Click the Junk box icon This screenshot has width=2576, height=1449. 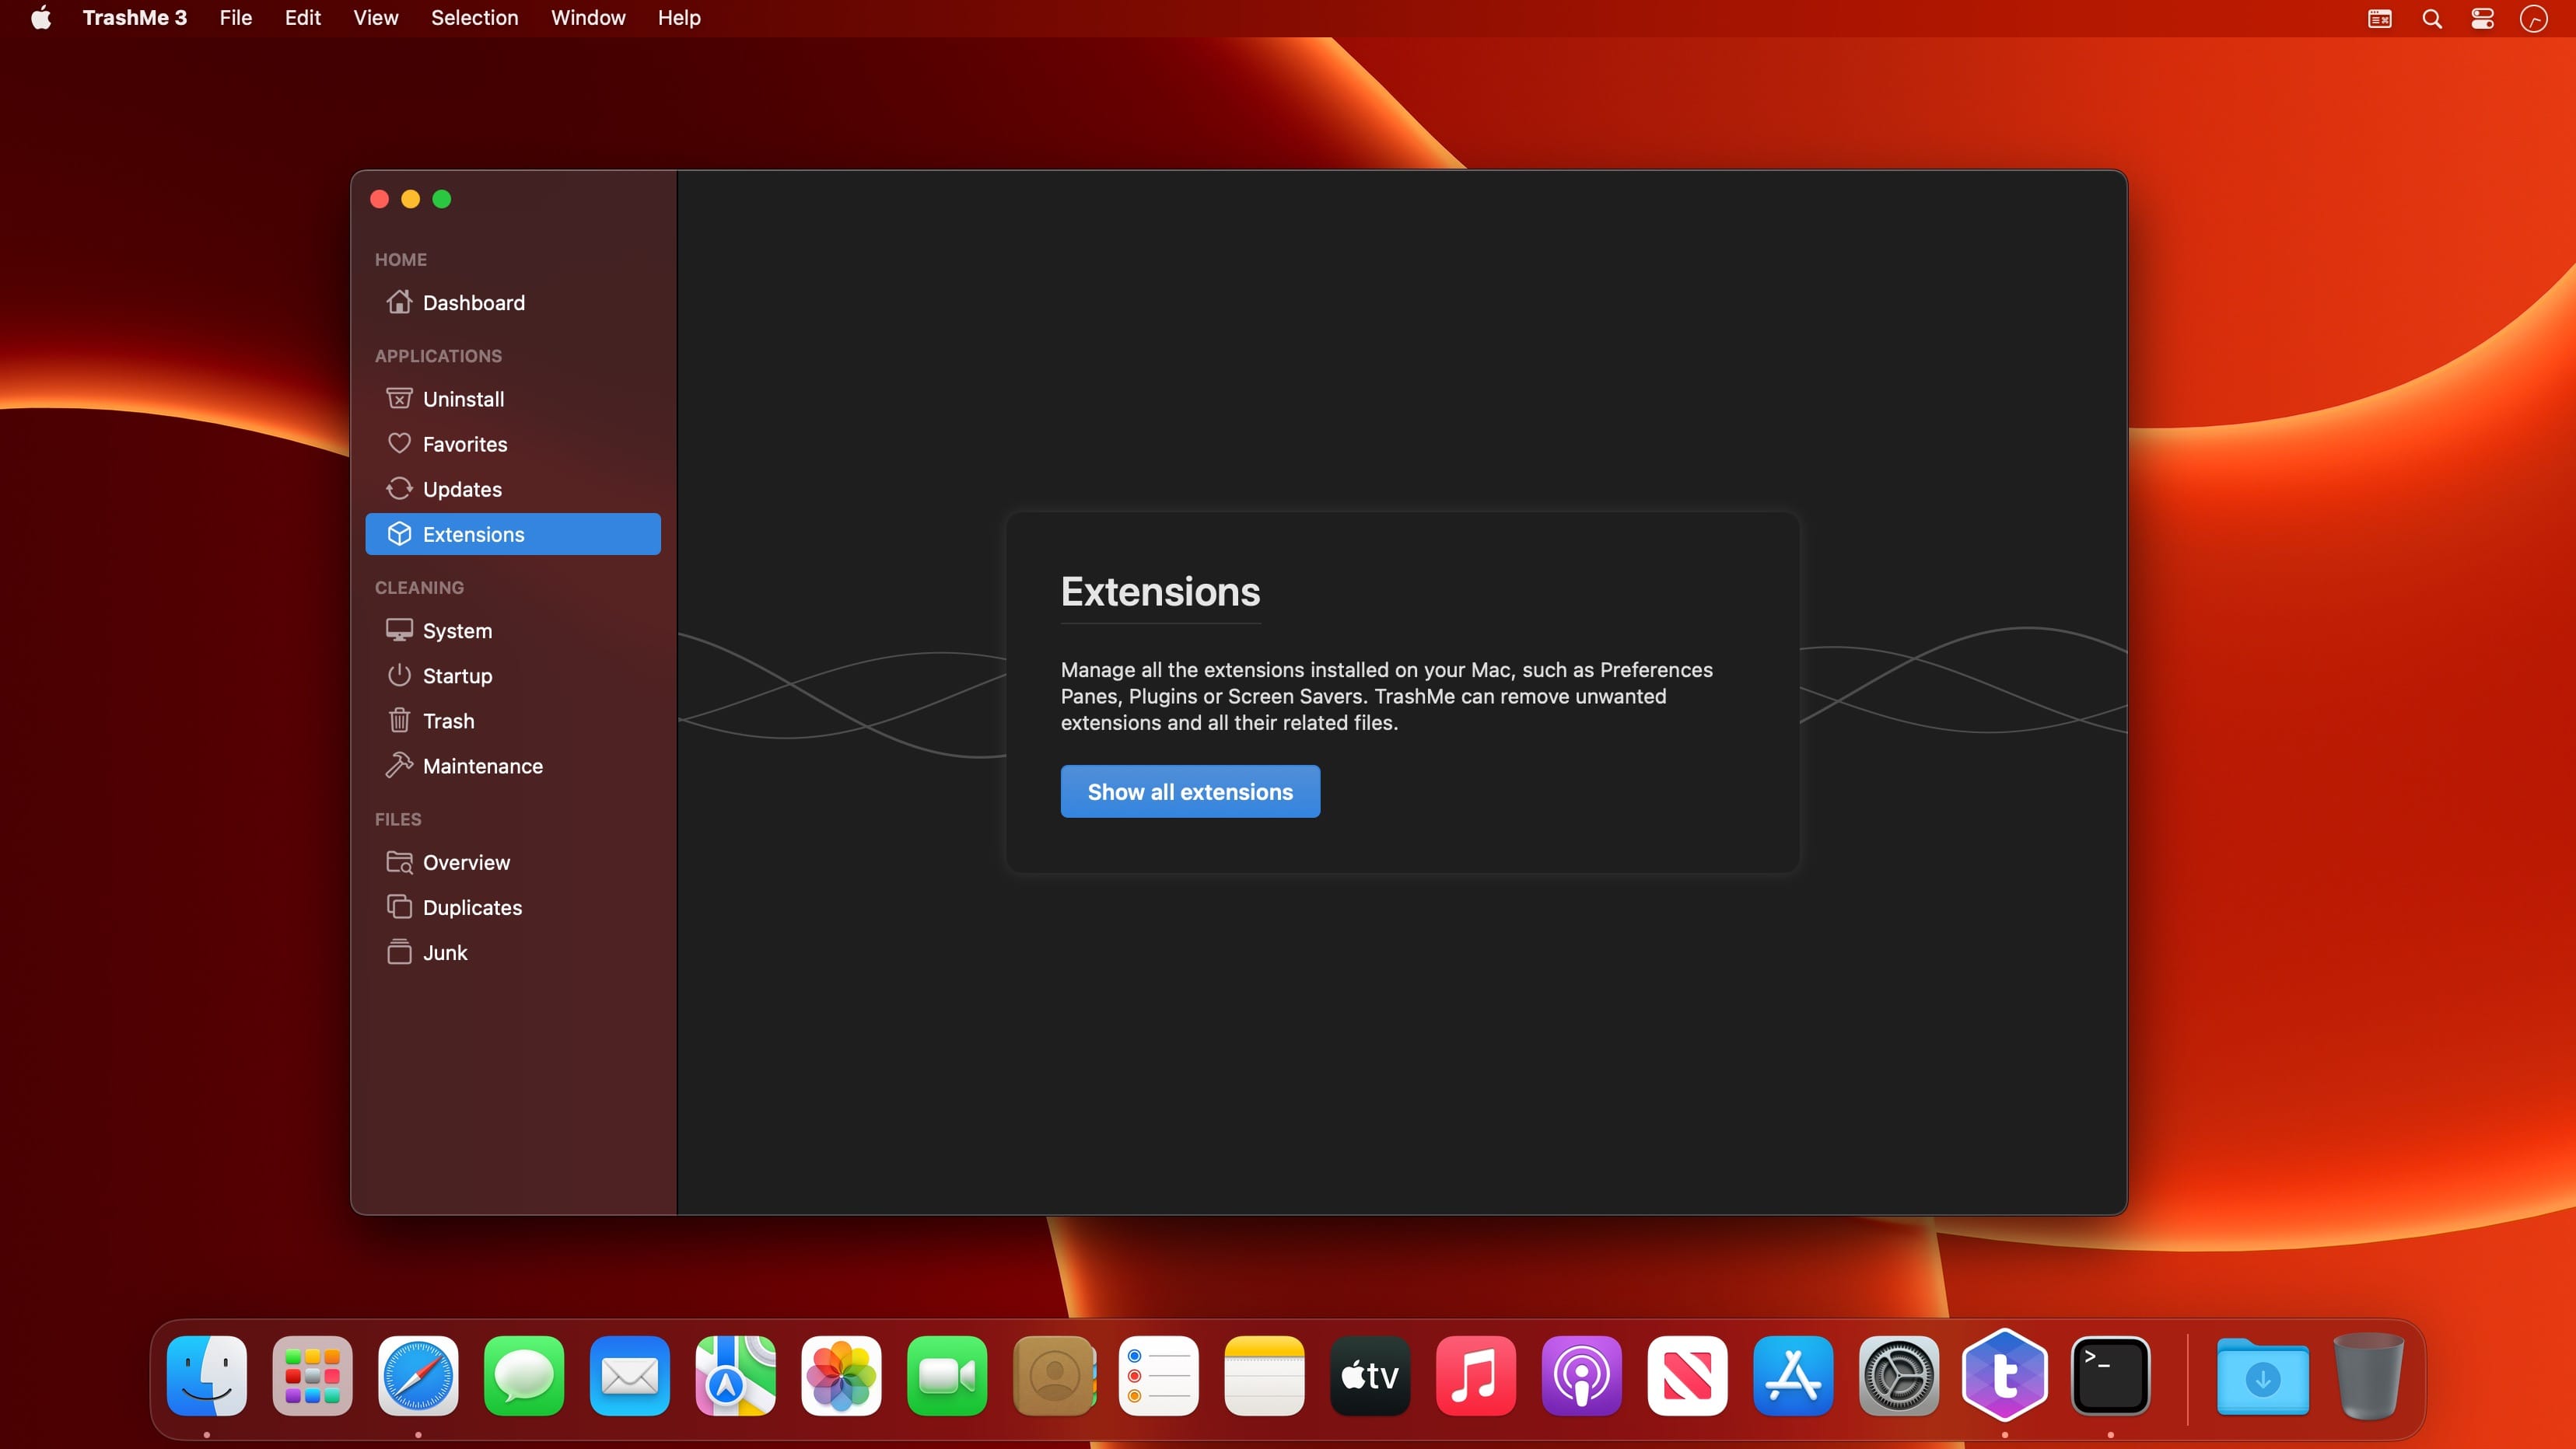tap(399, 952)
